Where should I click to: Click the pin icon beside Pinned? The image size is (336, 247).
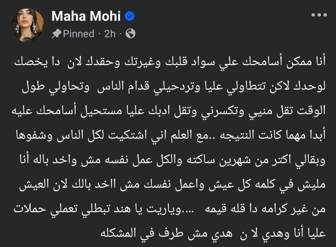click(56, 34)
